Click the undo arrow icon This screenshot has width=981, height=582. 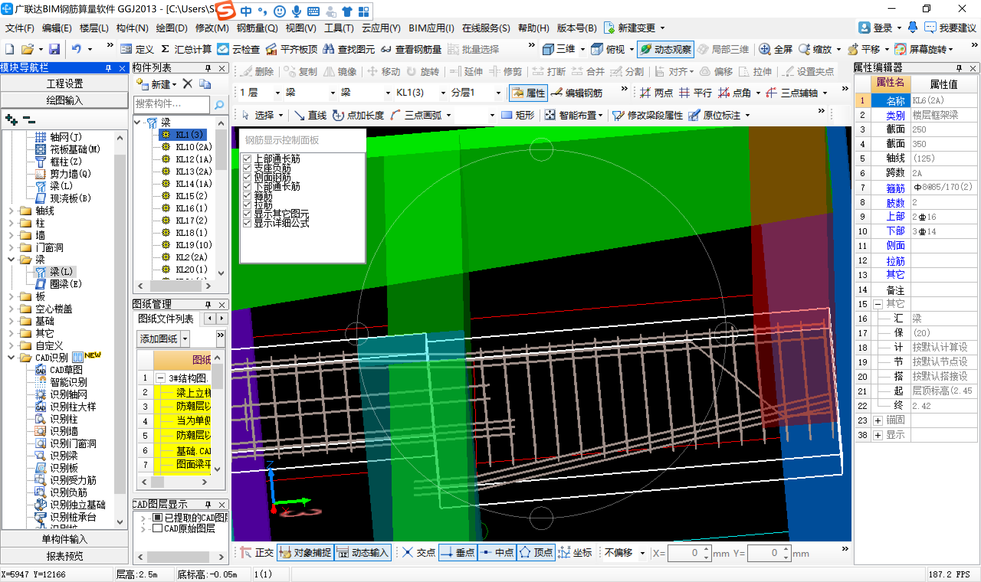(x=77, y=49)
